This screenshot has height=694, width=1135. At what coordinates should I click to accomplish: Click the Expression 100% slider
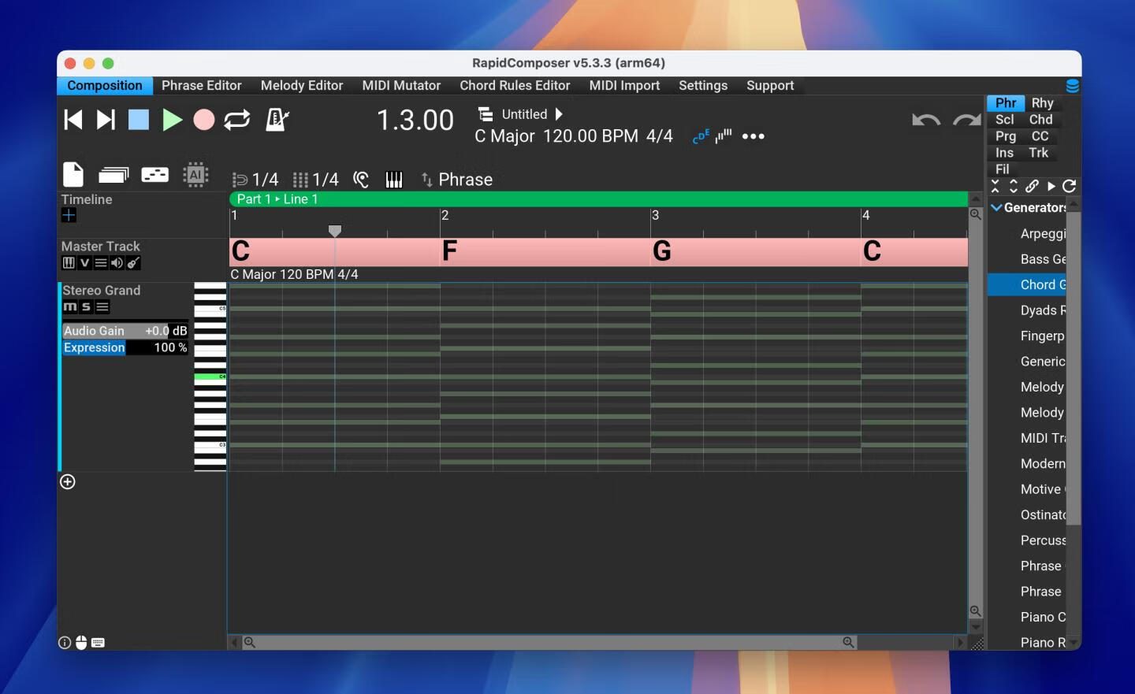click(x=125, y=347)
